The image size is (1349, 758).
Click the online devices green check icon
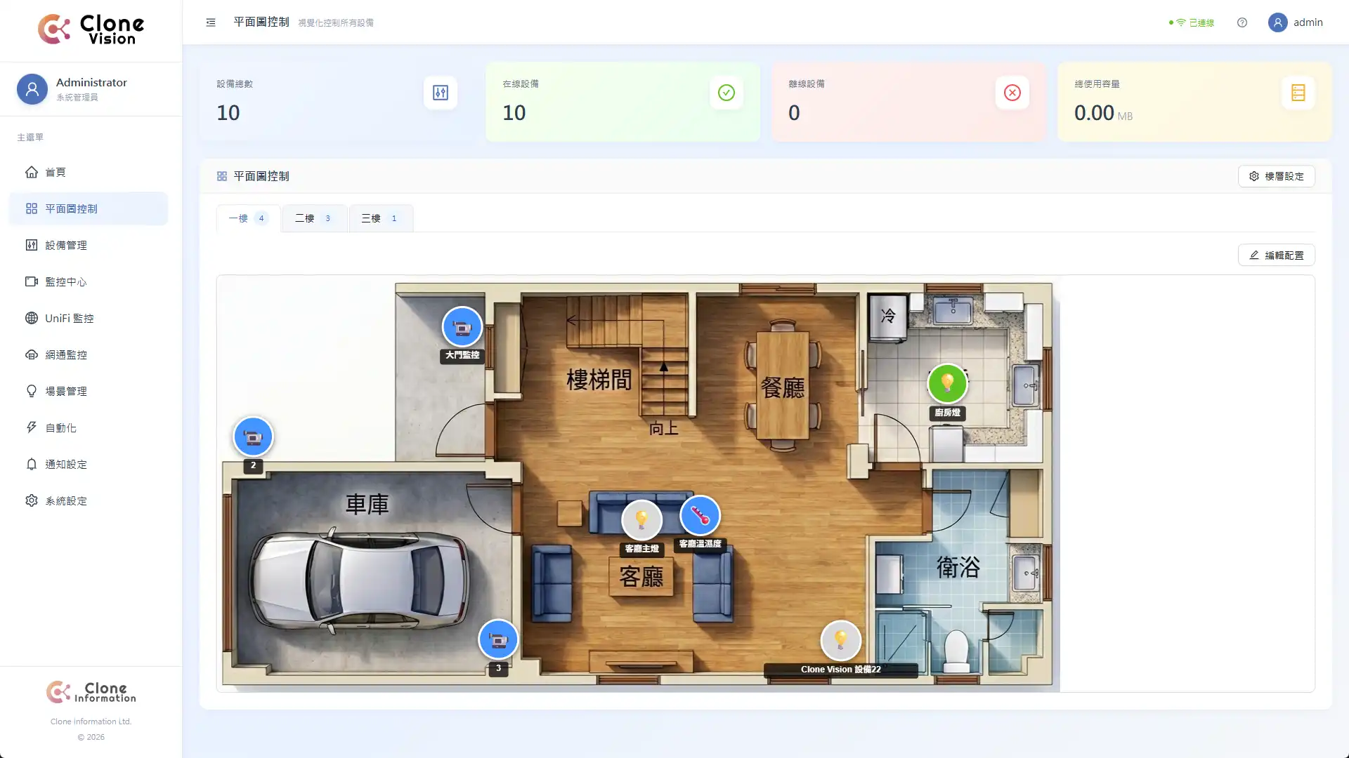point(726,93)
